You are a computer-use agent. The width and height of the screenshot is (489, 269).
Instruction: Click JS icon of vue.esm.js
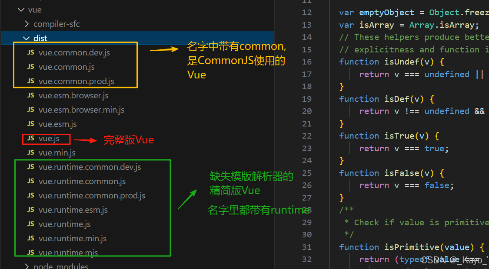pos(30,124)
